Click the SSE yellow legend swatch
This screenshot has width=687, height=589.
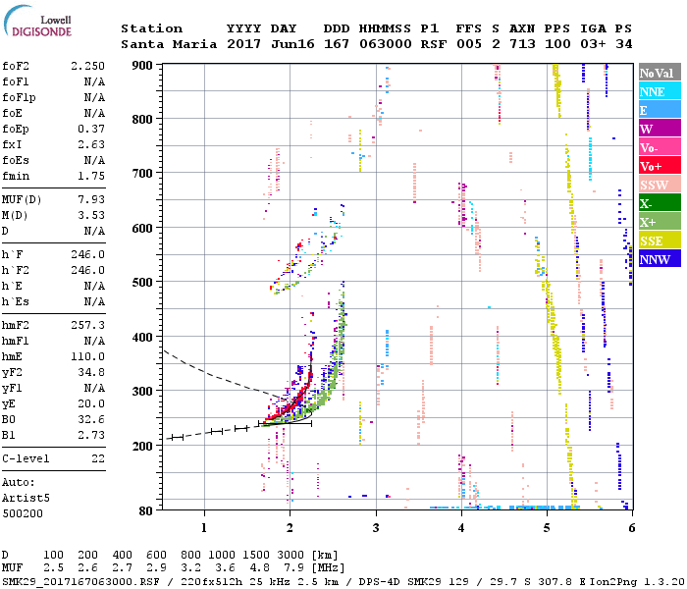[x=660, y=241]
